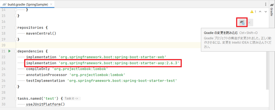
Task: Dismiss the floating Gradle reload toolbar
Action: pos(249,23)
